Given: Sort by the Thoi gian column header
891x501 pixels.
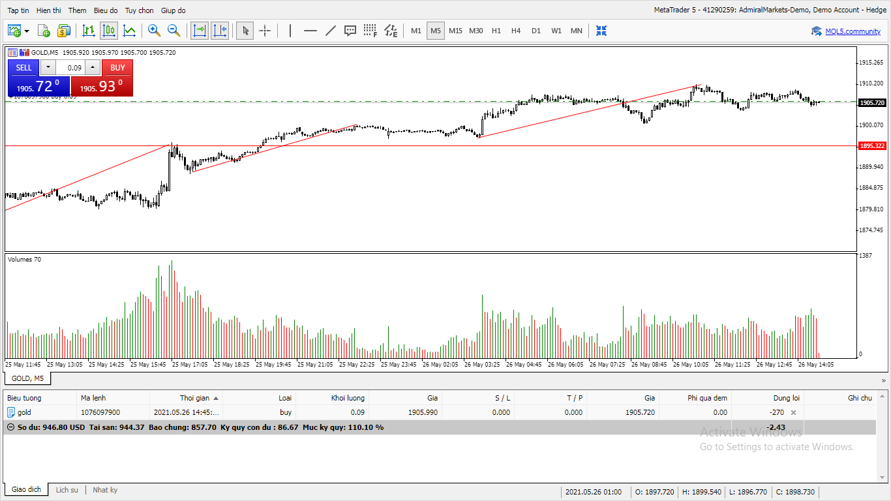Looking at the screenshot, I should (x=187, y=398).
